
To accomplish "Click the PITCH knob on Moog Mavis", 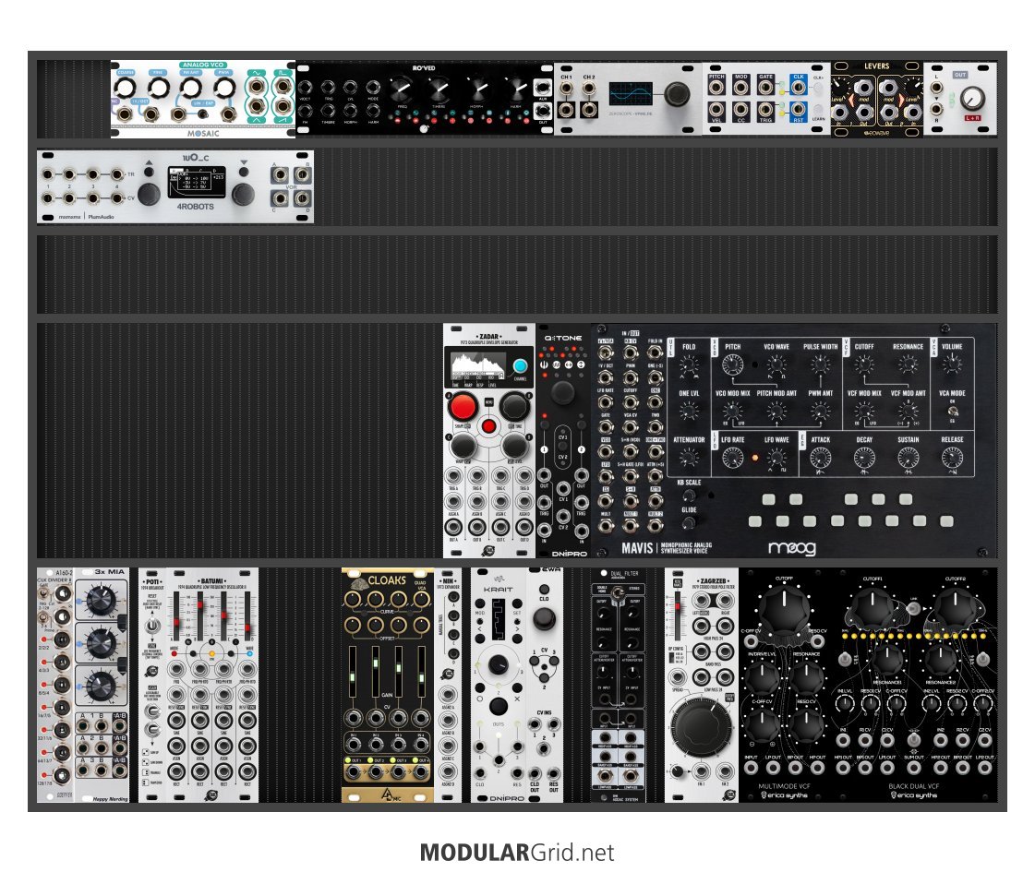I will (733, 364).
